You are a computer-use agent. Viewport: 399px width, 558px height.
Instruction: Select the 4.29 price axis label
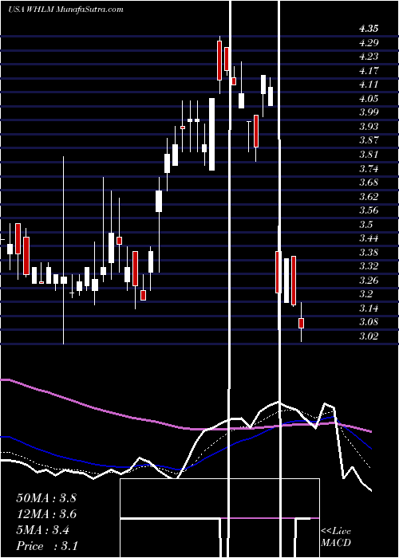[x=369, y=43]
